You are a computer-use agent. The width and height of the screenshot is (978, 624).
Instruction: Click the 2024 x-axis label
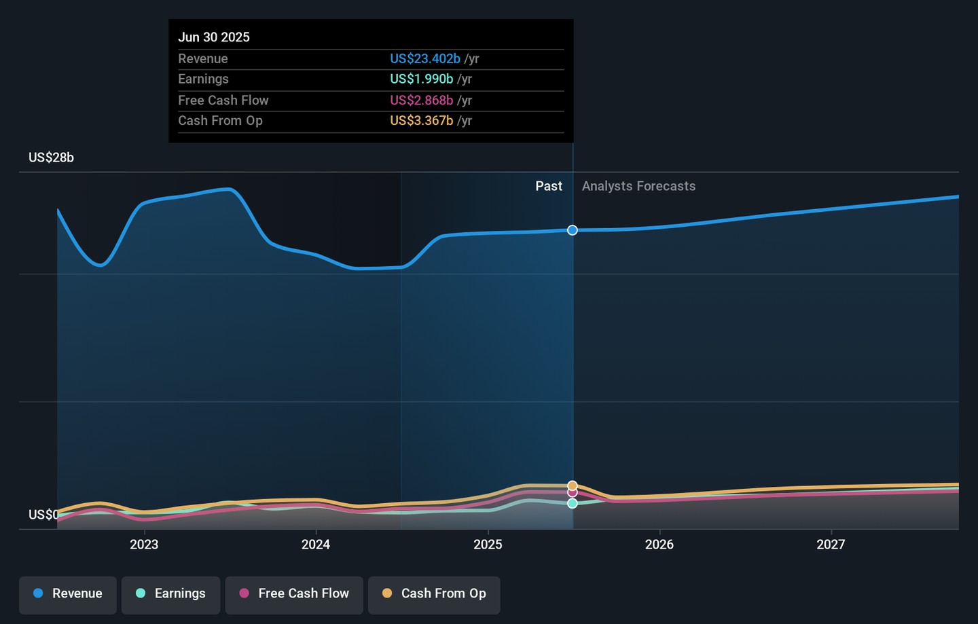pos(316,545)
